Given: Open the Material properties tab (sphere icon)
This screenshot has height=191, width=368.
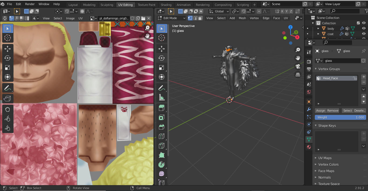Looking at the screenshot, I should 309,147.
